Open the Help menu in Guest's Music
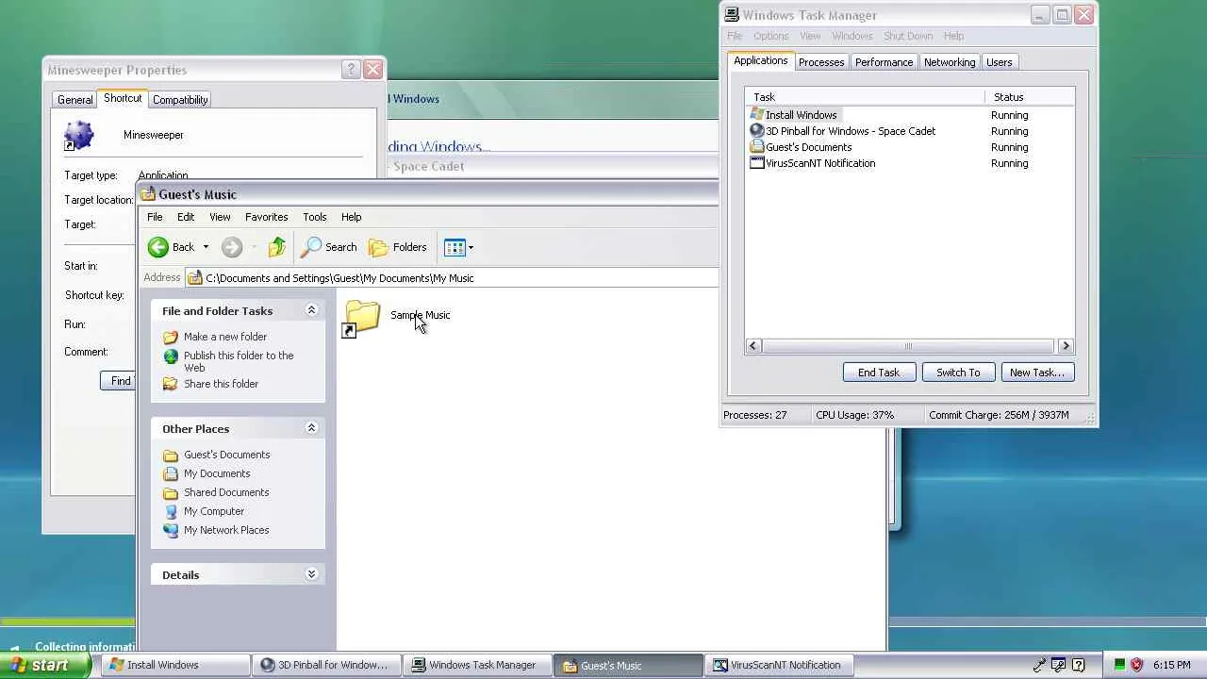The height and width of the screenshot is (679, 1207). (351, 217)
